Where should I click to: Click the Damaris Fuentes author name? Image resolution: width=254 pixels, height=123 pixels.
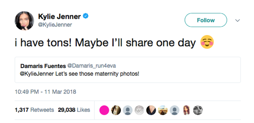[43, 66]
